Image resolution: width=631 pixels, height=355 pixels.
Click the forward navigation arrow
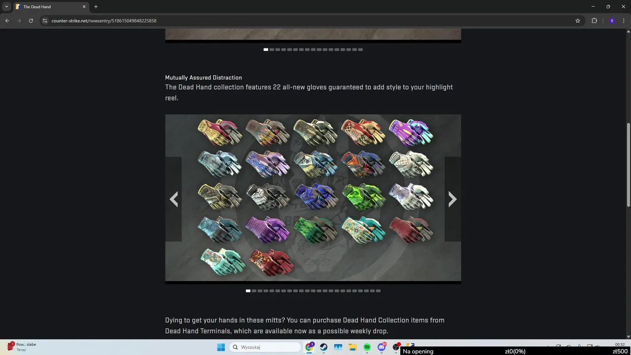pos(19,21)
